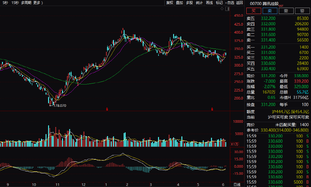Click the red S event marker near January
The image size is (311, 187).
[107, 109]
